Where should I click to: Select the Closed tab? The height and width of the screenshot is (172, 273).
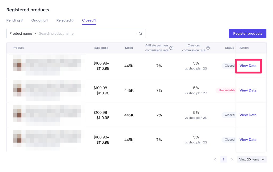pyautogui.click(x=89, y=20)
